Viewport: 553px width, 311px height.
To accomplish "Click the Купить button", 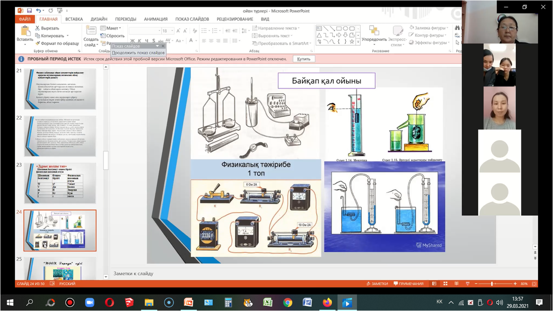I will (304, 59).
